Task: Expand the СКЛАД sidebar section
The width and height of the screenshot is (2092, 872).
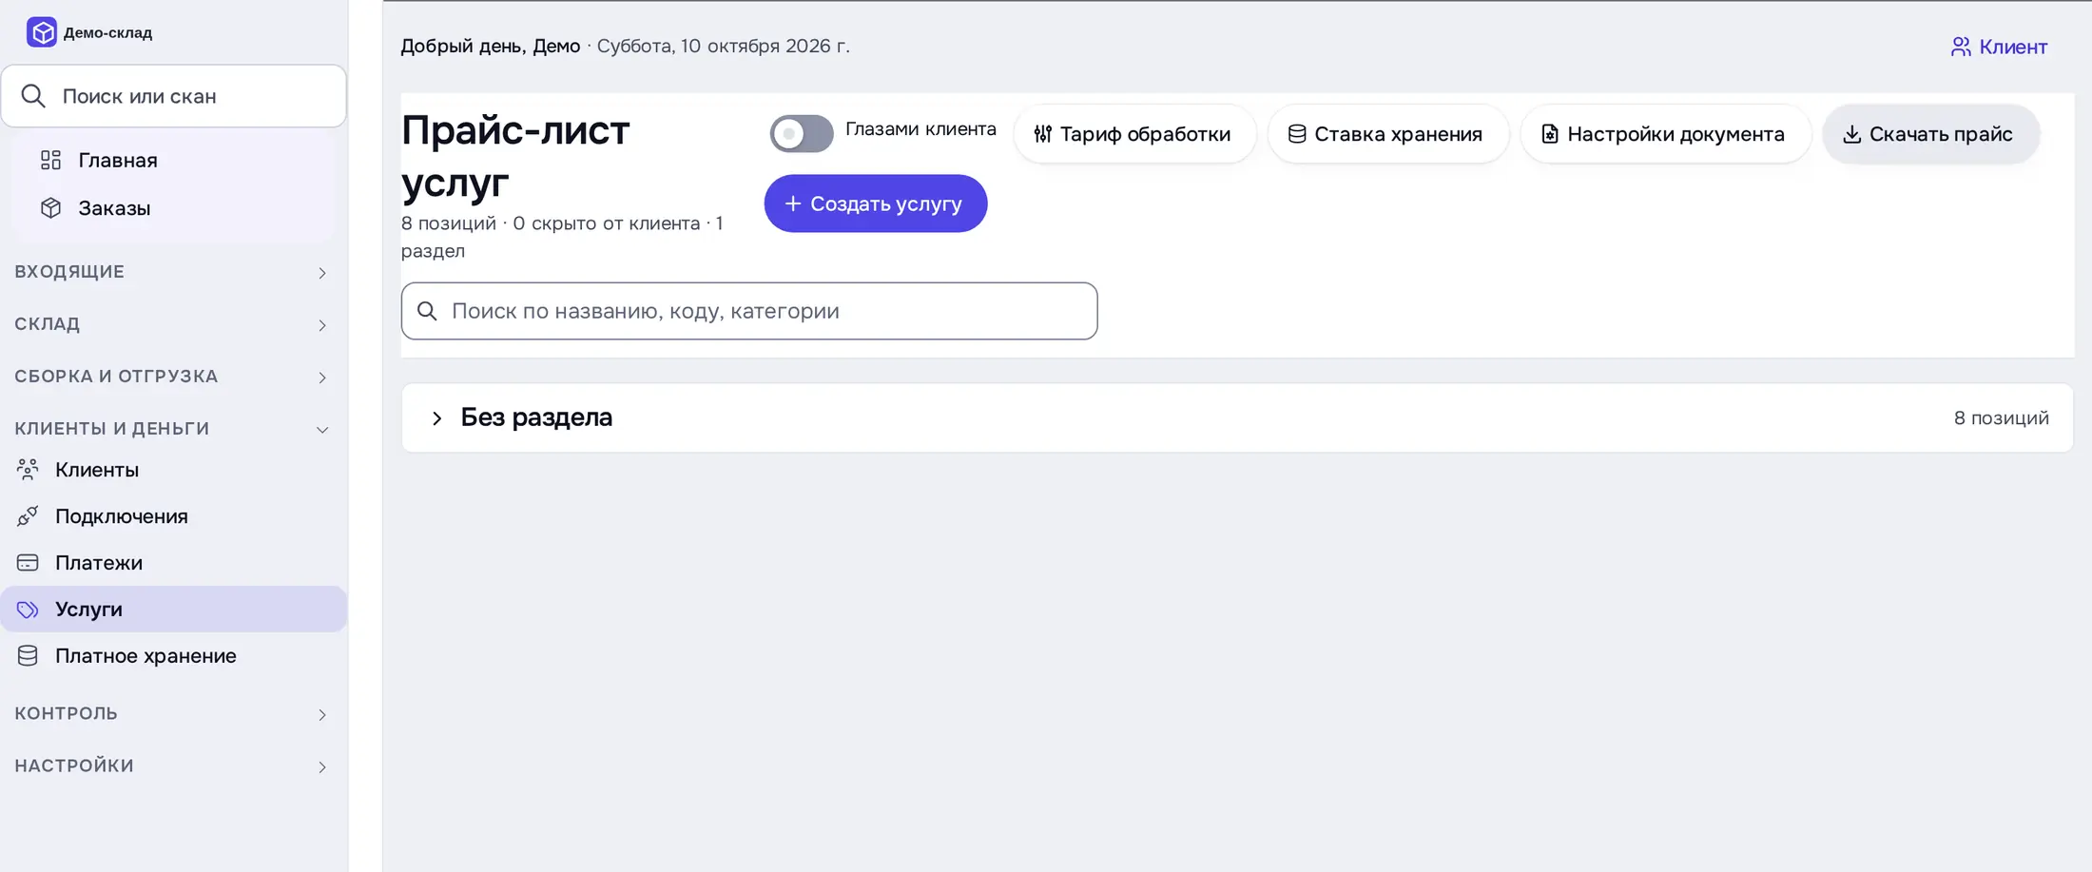Action: (172, 324)
